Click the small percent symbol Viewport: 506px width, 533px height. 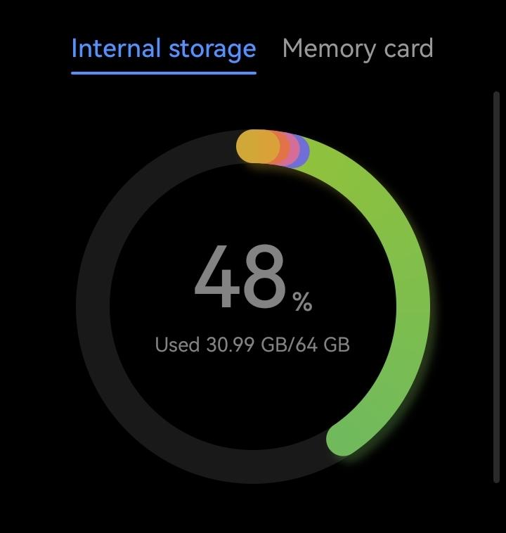(x=303, y=302)
